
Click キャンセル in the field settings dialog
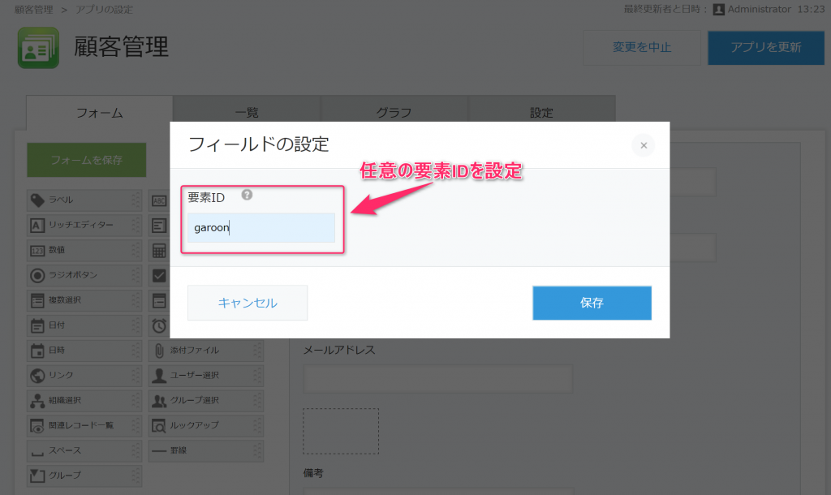248,303
